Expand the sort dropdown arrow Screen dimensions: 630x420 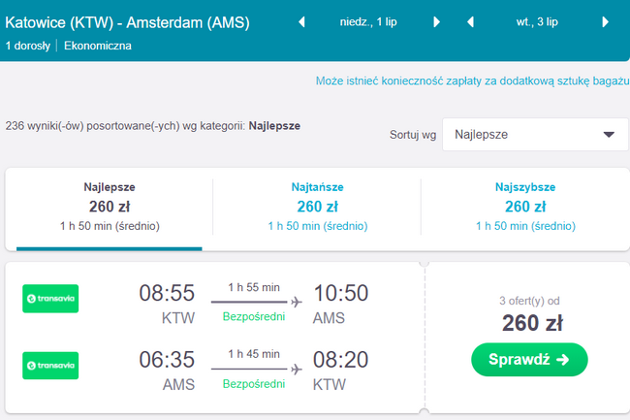point(609,135)
